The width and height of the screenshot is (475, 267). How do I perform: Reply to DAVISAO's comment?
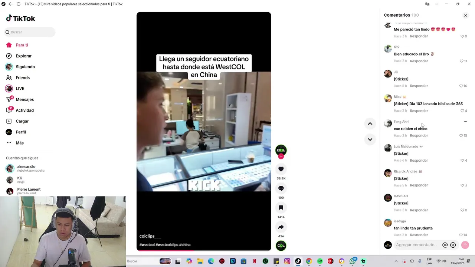(x=419, y=210)
